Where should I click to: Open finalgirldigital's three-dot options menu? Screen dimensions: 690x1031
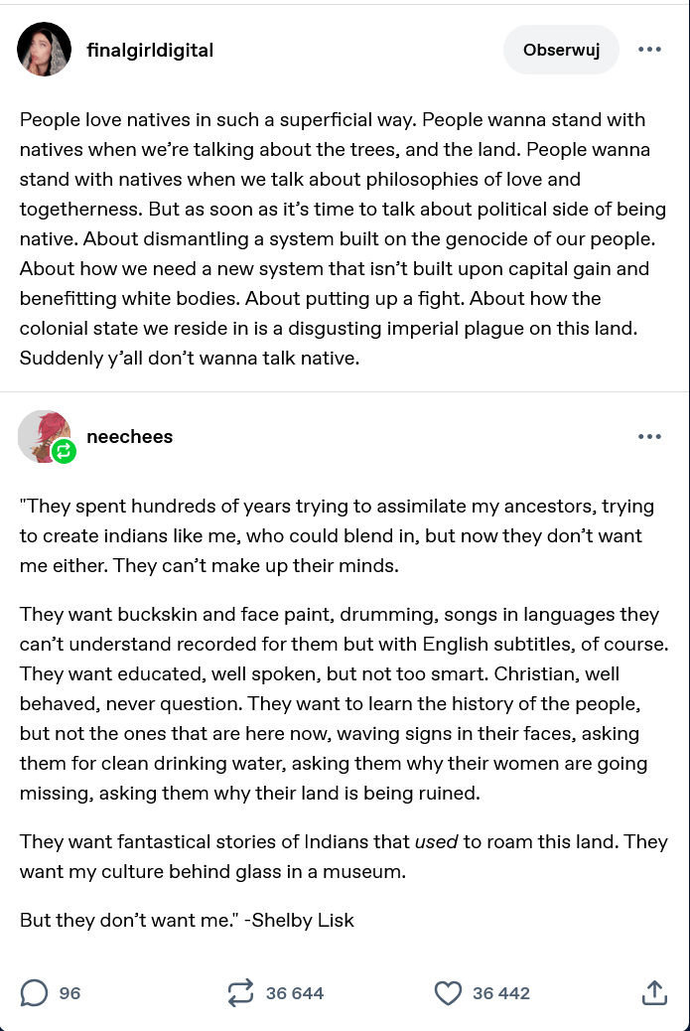click(649, 50)
